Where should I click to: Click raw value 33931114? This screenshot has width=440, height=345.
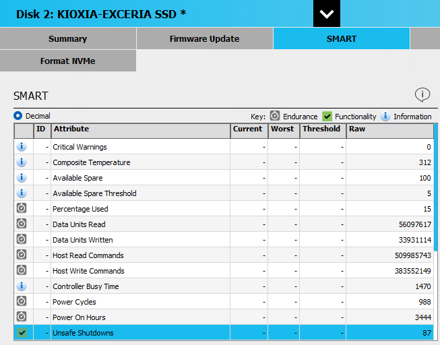[415, 240]
